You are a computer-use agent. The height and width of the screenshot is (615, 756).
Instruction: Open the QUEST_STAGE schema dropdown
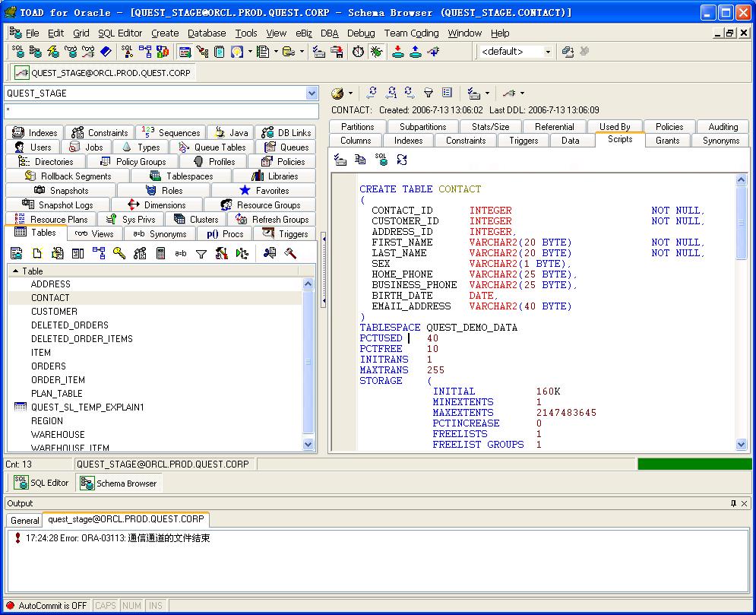(312, 94)
